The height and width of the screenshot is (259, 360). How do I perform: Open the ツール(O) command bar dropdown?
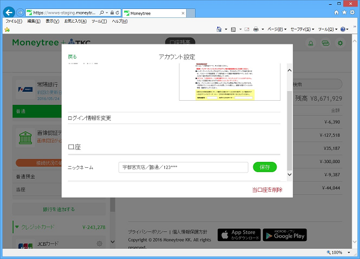[x=328, y=29]
